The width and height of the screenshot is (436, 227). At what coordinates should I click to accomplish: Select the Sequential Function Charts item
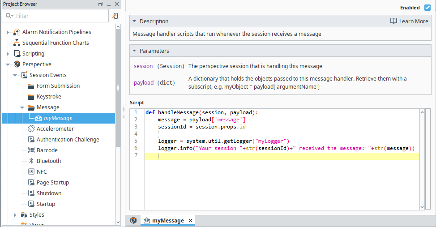[56, 43]
